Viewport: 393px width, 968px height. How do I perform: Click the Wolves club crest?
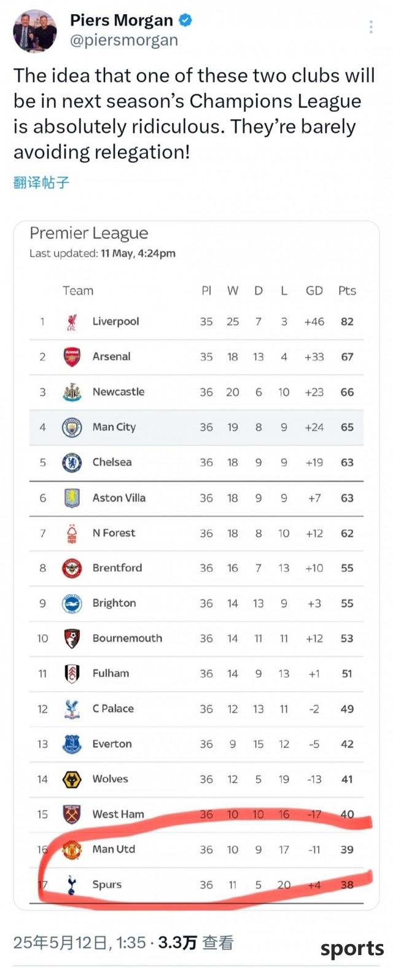click(x=72, y=779)
